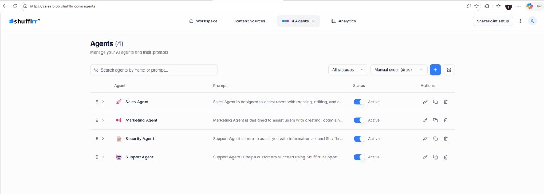Open the All statuses filter dropdown
The width and height of the screenshot is (544, 194).
348,69
